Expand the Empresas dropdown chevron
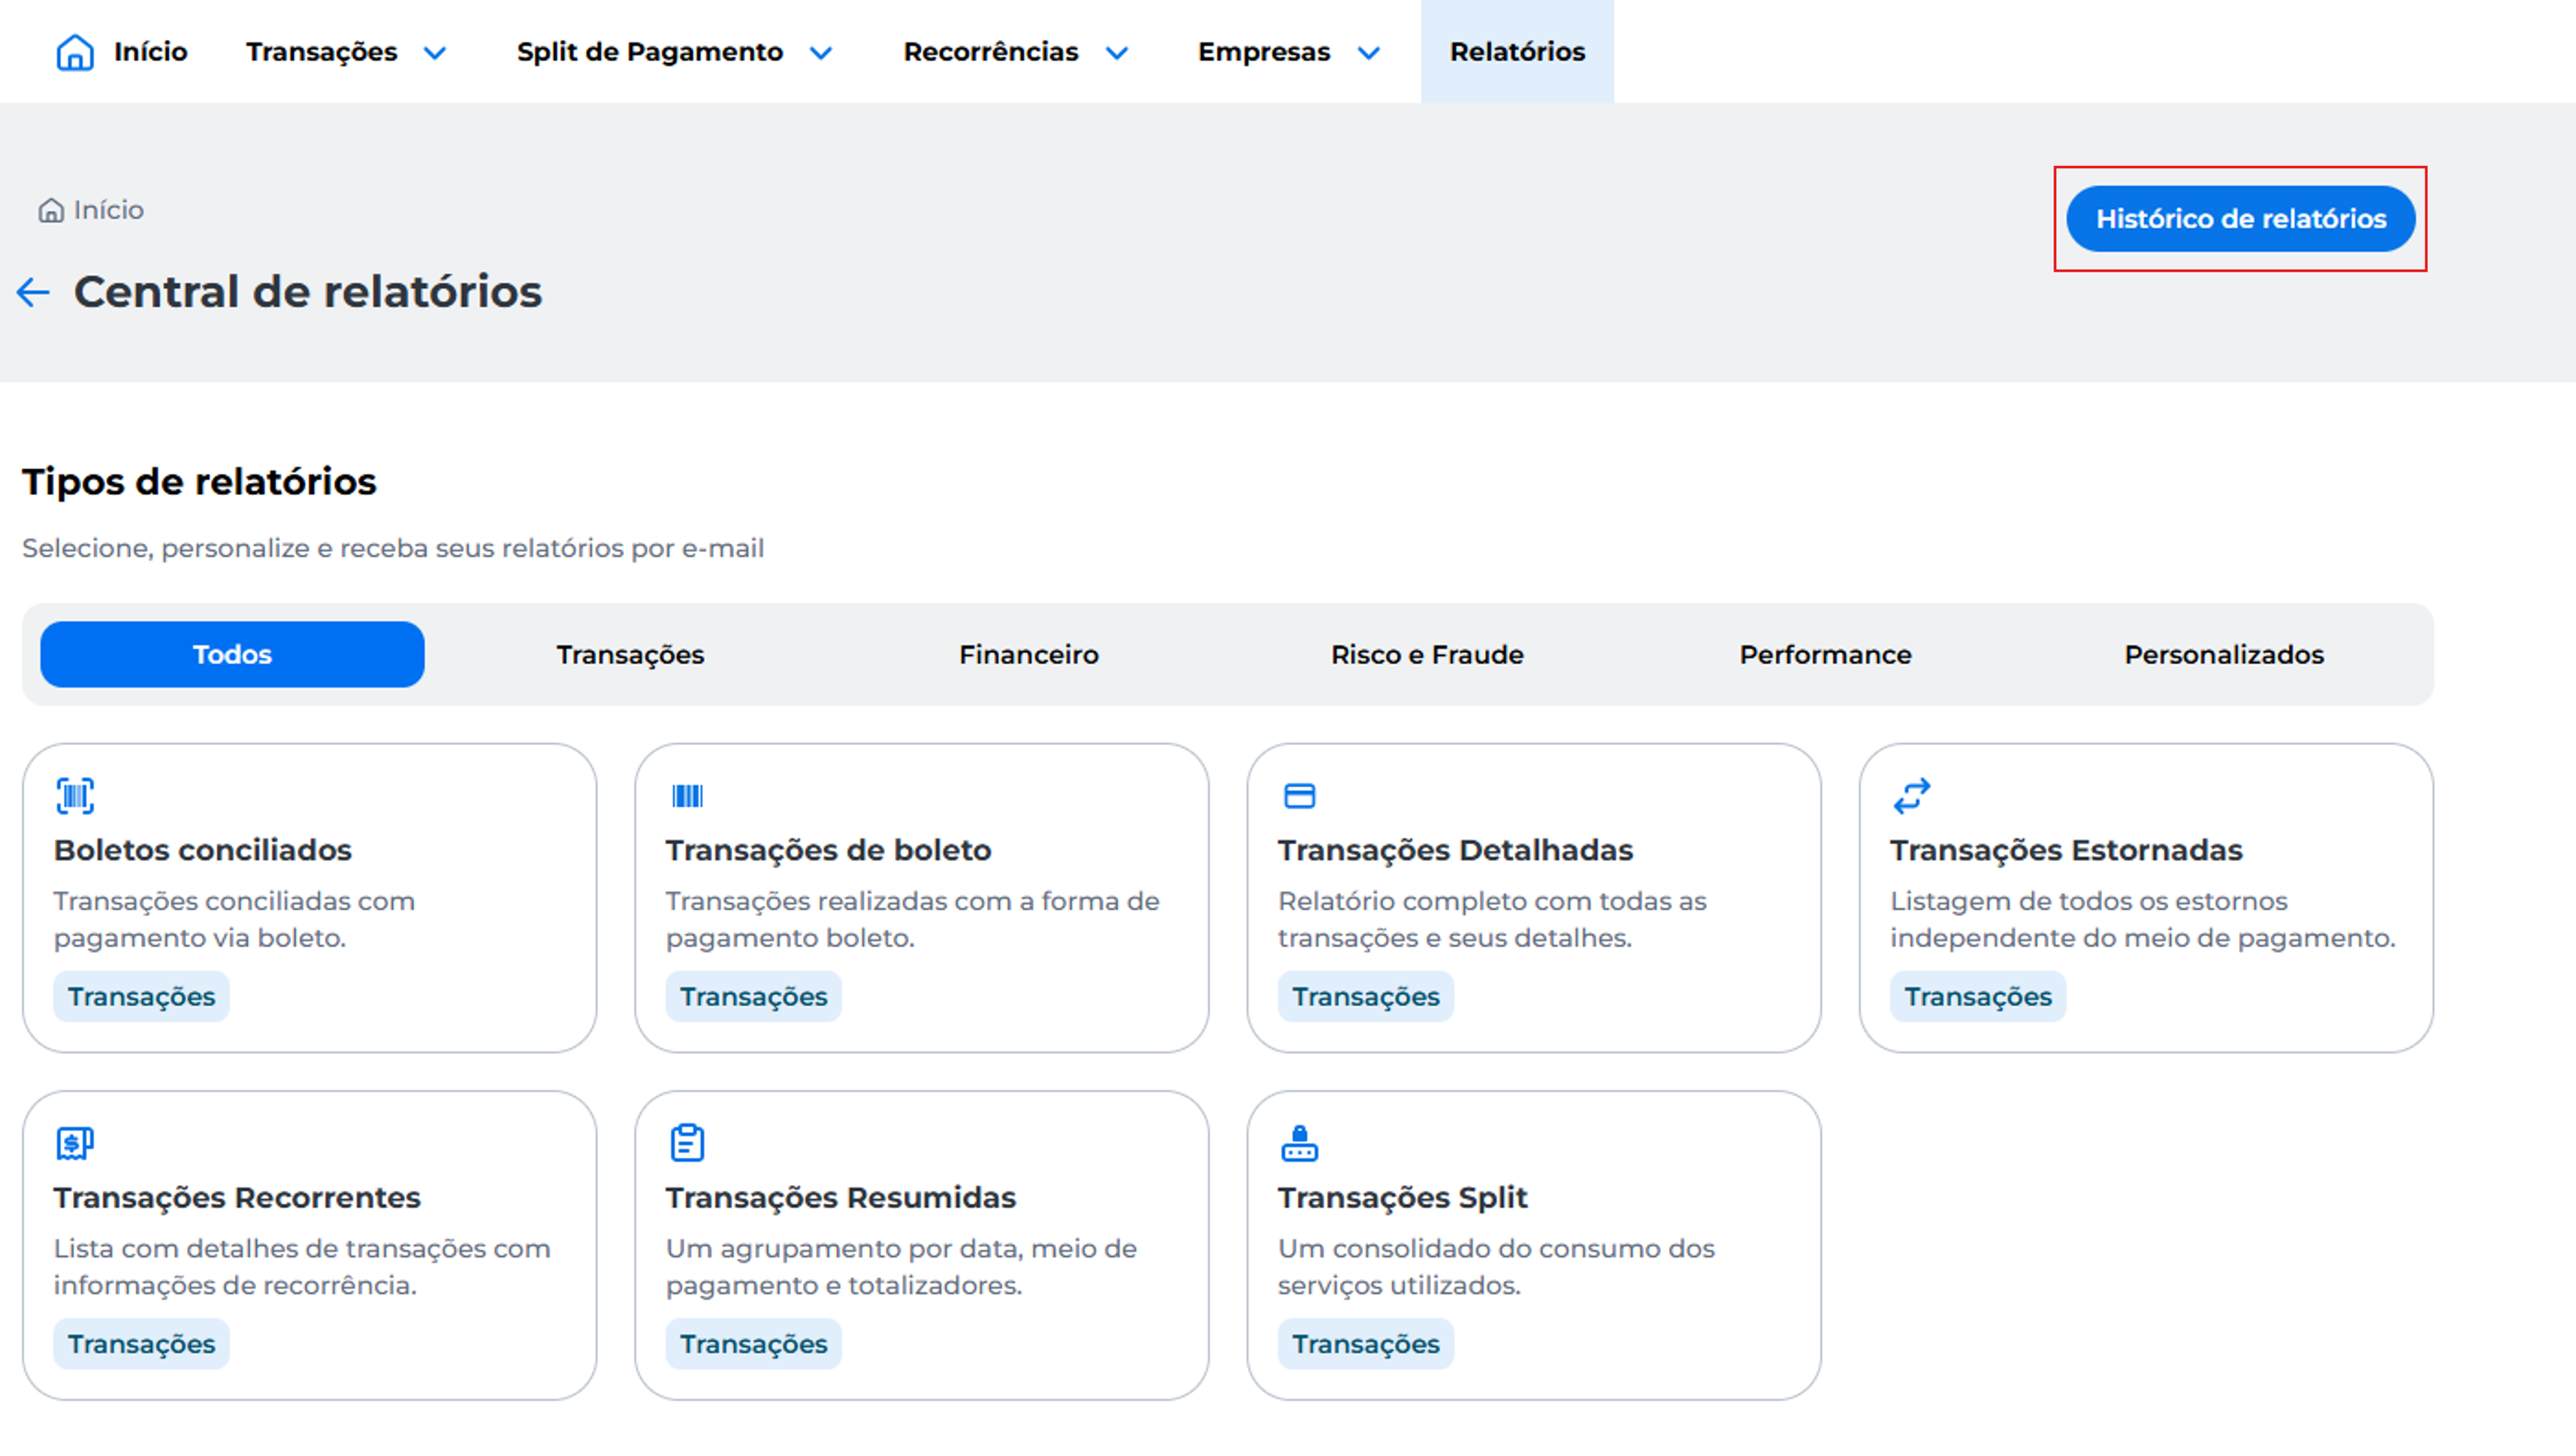2576x1456 pixels. click(x=1368, y=53)
